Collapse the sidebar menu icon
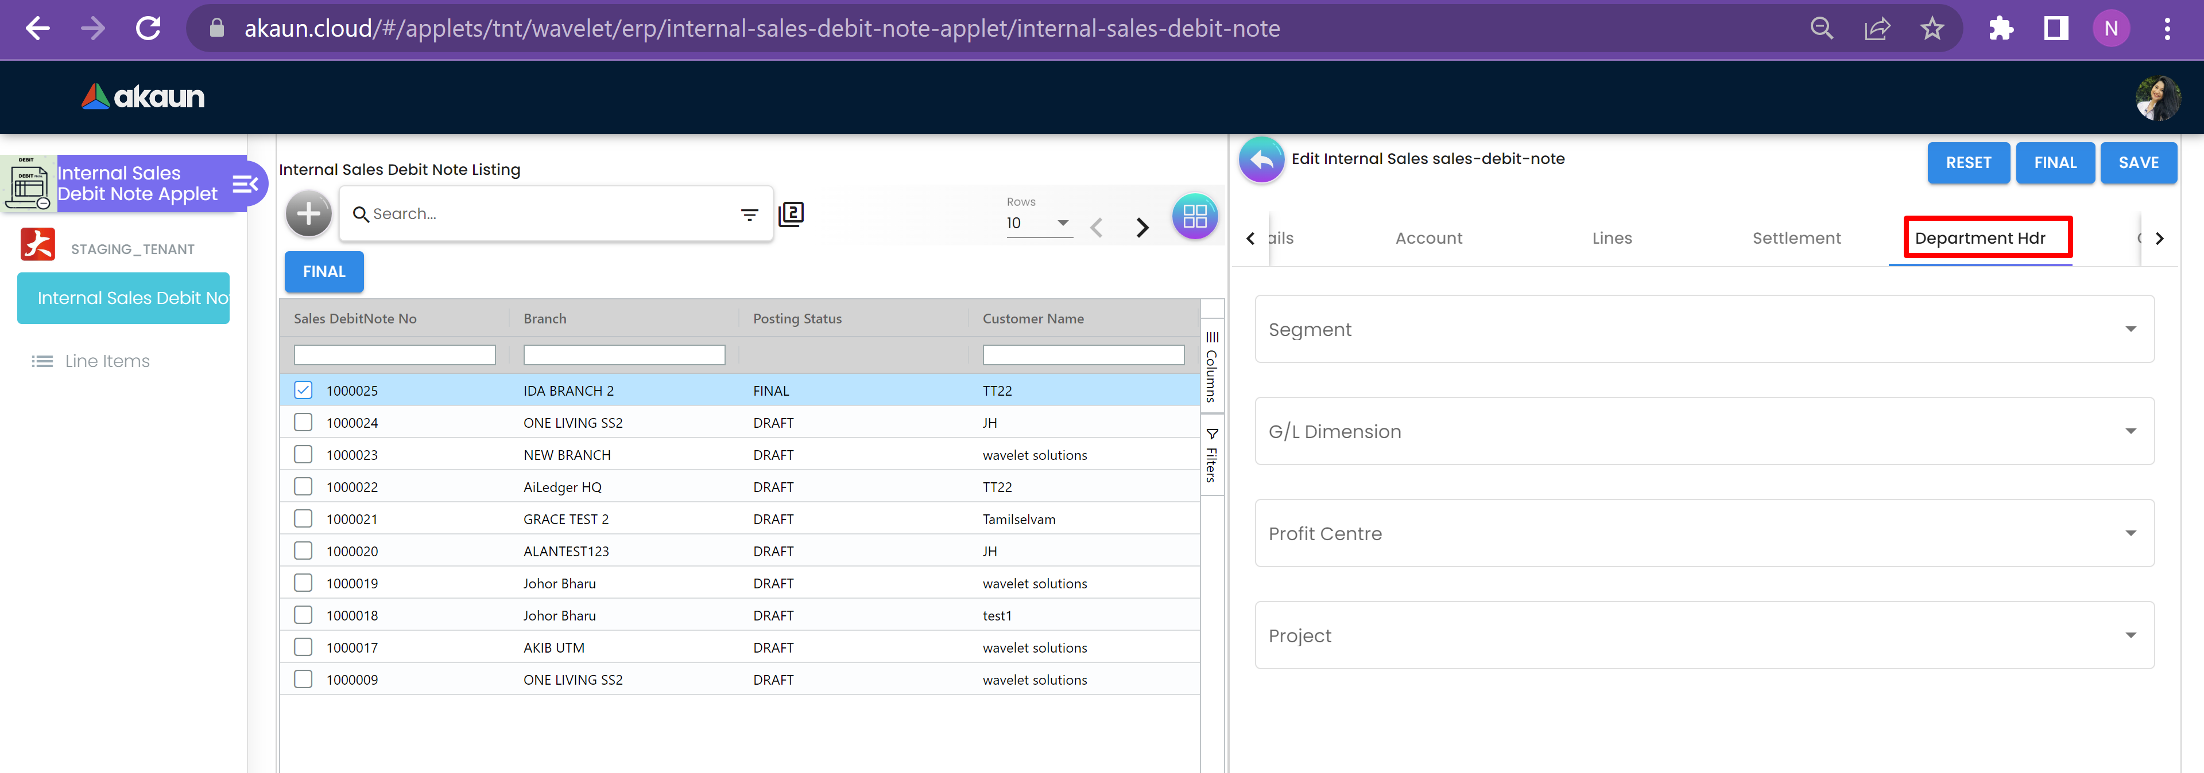 (x=245, y=184)
